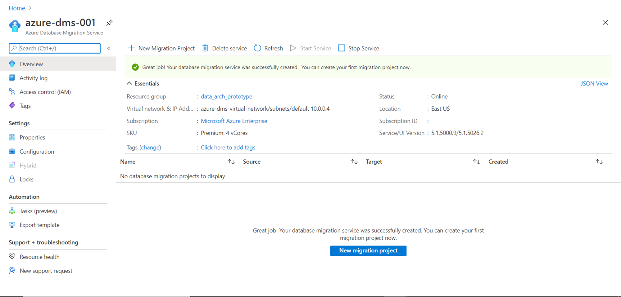Close the azure-dms-001 blade

[605, 23]
